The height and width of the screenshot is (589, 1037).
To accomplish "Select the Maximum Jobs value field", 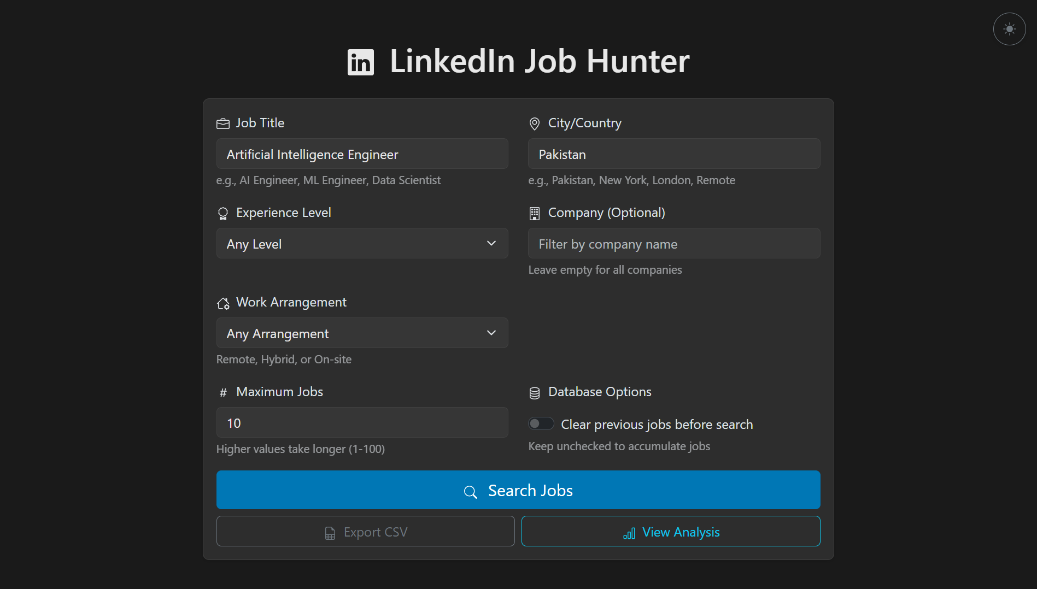I will (x=362, y=422).
